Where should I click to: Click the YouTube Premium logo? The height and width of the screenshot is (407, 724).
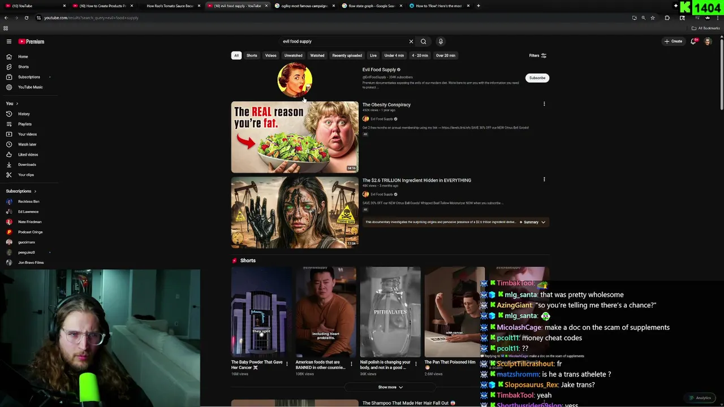31,41
